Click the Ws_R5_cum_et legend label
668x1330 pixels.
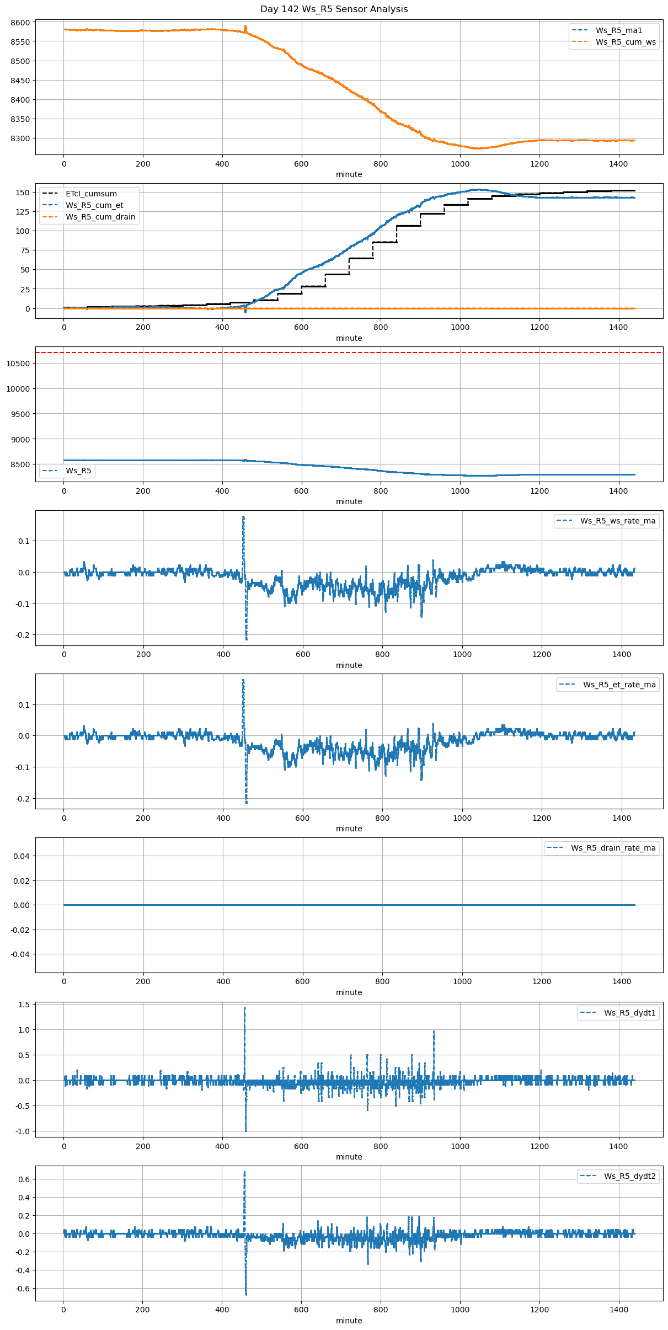[94, 205]
